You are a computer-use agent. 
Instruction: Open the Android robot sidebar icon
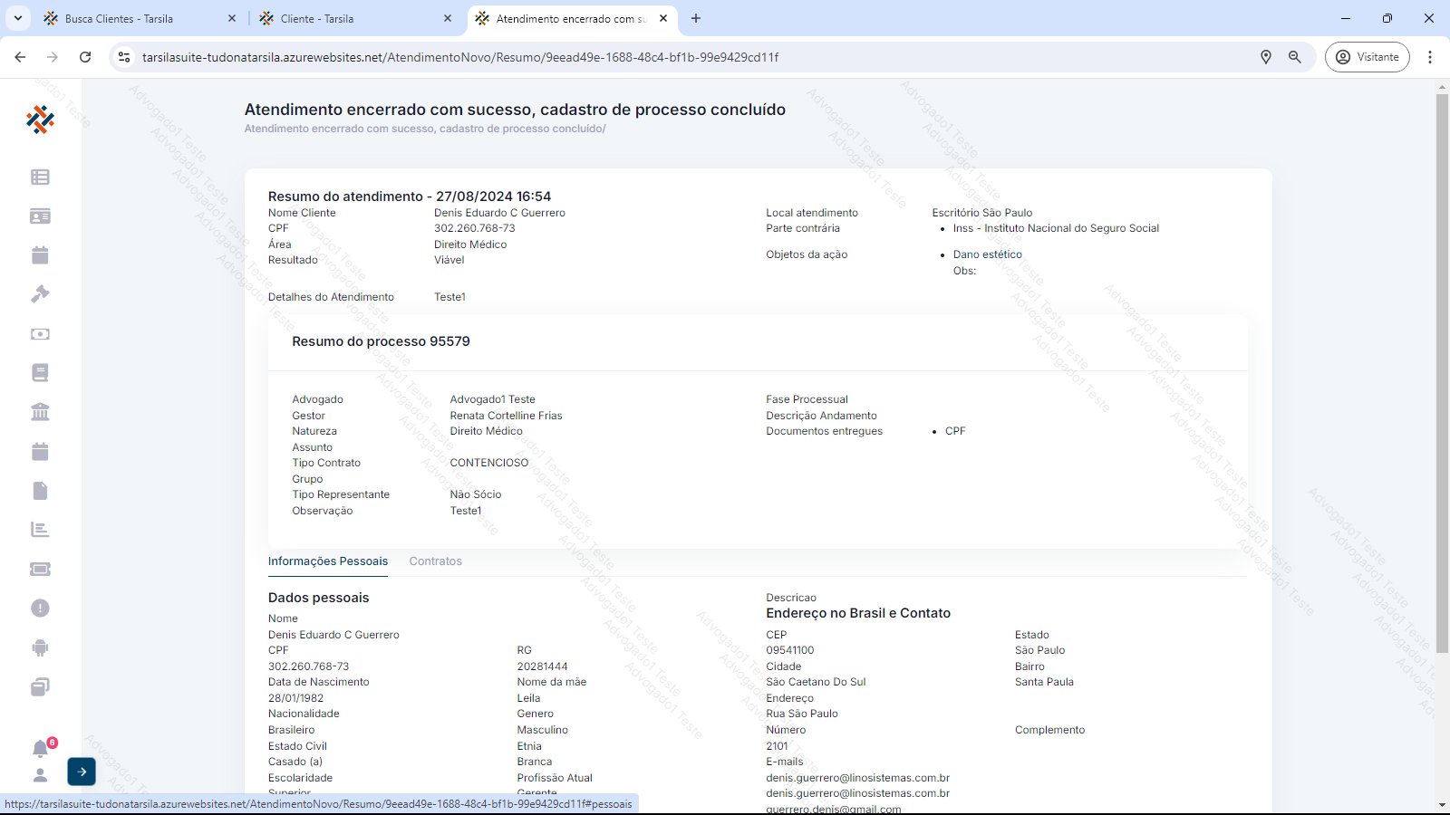[x=40, y=647]
